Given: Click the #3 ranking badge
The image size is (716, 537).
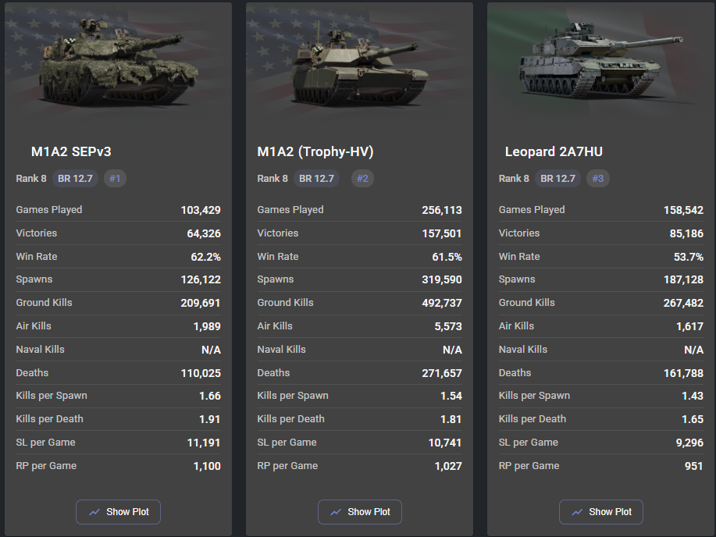Looking at the screenshot, I should (x=598, y=179).
